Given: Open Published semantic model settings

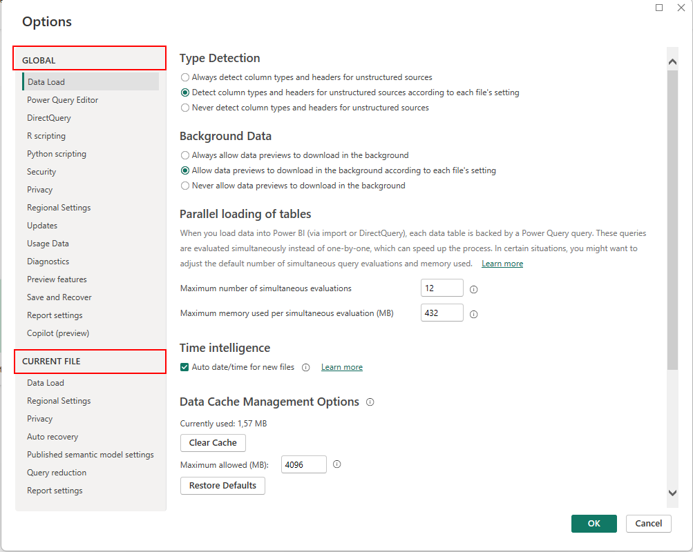Looking at the screenshot, I should tap(91, 455).
